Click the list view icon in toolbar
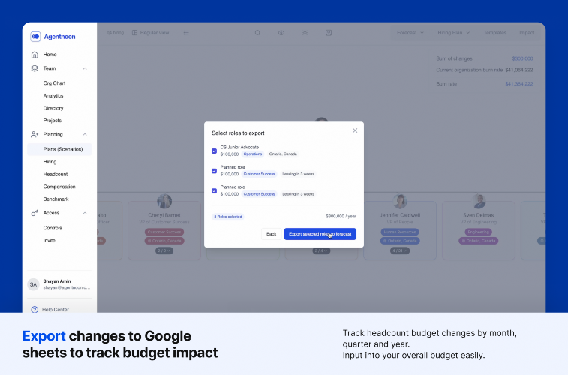The width and height of the screenshot is (568, 375). pos(186,33)
